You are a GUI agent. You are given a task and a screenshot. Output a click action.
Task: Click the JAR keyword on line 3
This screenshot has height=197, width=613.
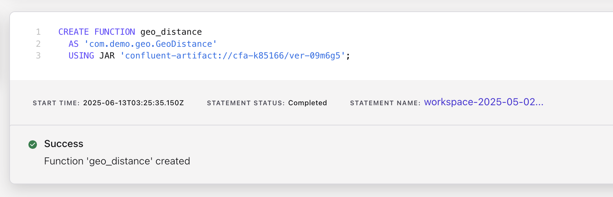tap(107, 56)
